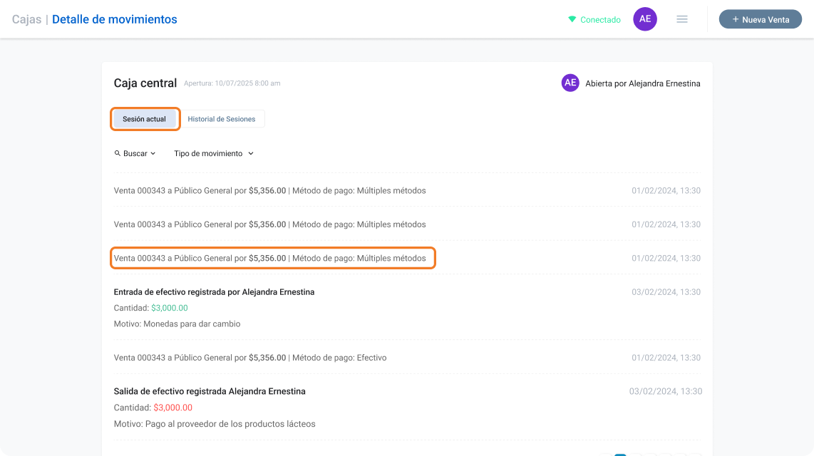Viewport: 814px width, 456px height.
Task: Click Motivo: Pago al proveedor text
Action: (x=215, y=424)
